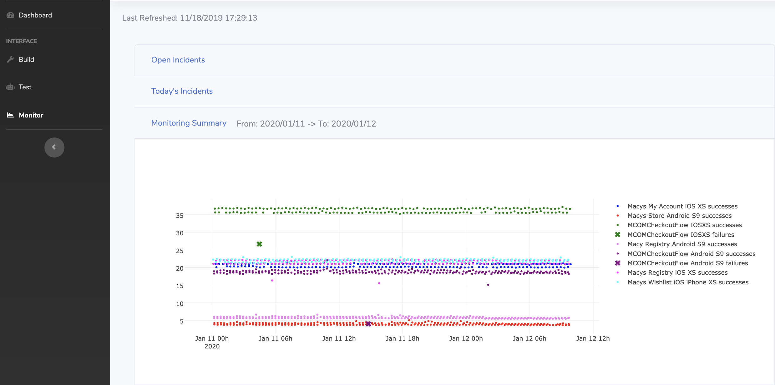Click the Test robot icon
This screenshot has height=385, width=775.
point(11,87)
